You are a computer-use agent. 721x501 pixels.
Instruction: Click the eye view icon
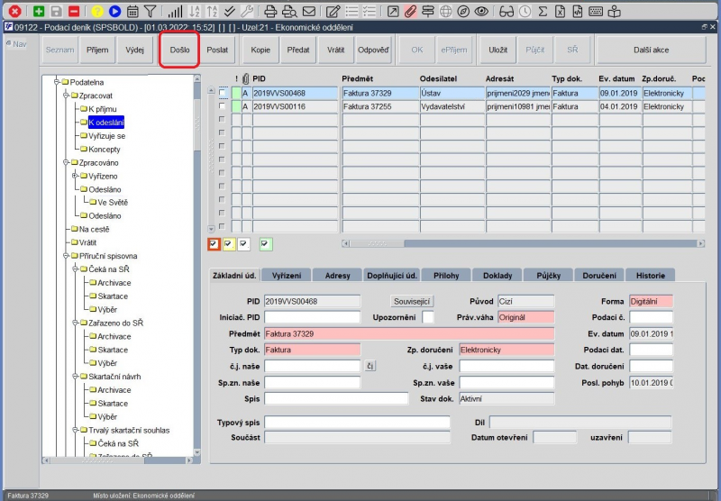(x=481, y=12)
